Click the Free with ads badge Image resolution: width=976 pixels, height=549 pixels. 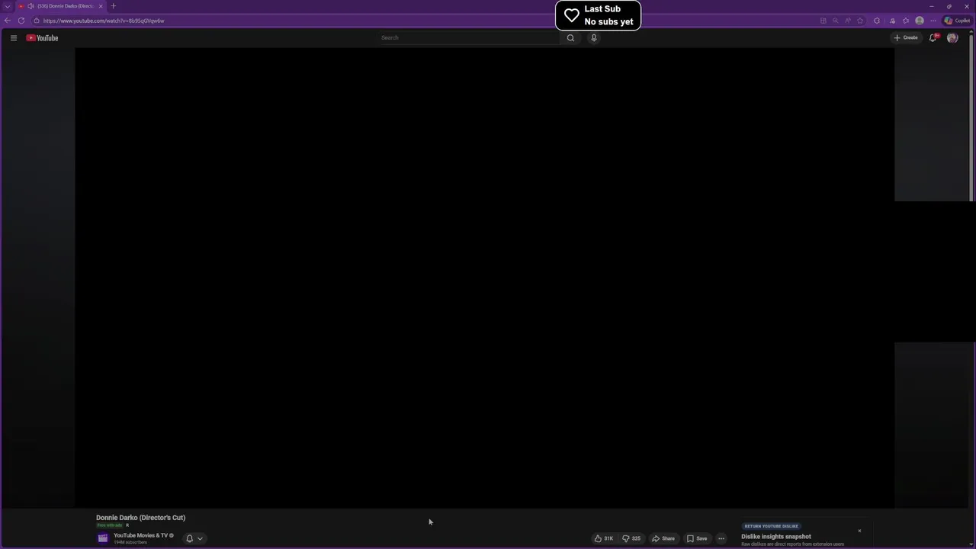(110, 525)
